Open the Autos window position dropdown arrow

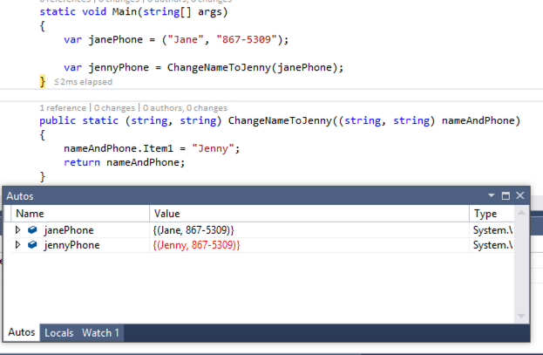(491, 195)
